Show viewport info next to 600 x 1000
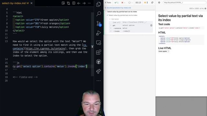 [205, 8]
